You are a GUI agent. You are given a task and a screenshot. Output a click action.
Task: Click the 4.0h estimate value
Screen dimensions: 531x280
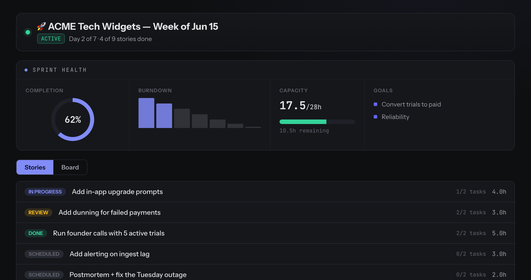(499, 192)
